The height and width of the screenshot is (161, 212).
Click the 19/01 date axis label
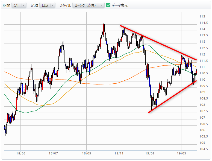coord(150,153)
